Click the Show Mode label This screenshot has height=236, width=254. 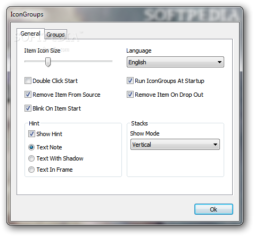coord(145,133)
